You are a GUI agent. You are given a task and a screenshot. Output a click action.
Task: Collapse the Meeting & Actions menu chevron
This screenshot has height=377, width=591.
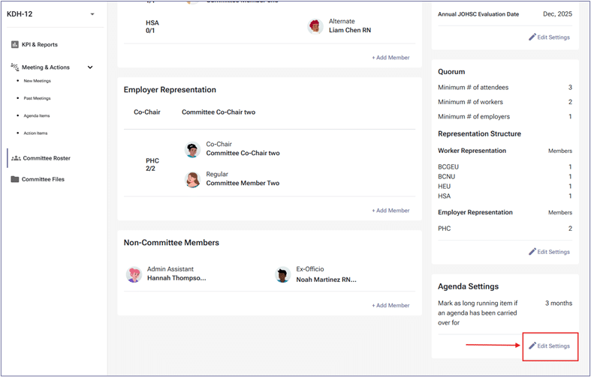(90, 67)
